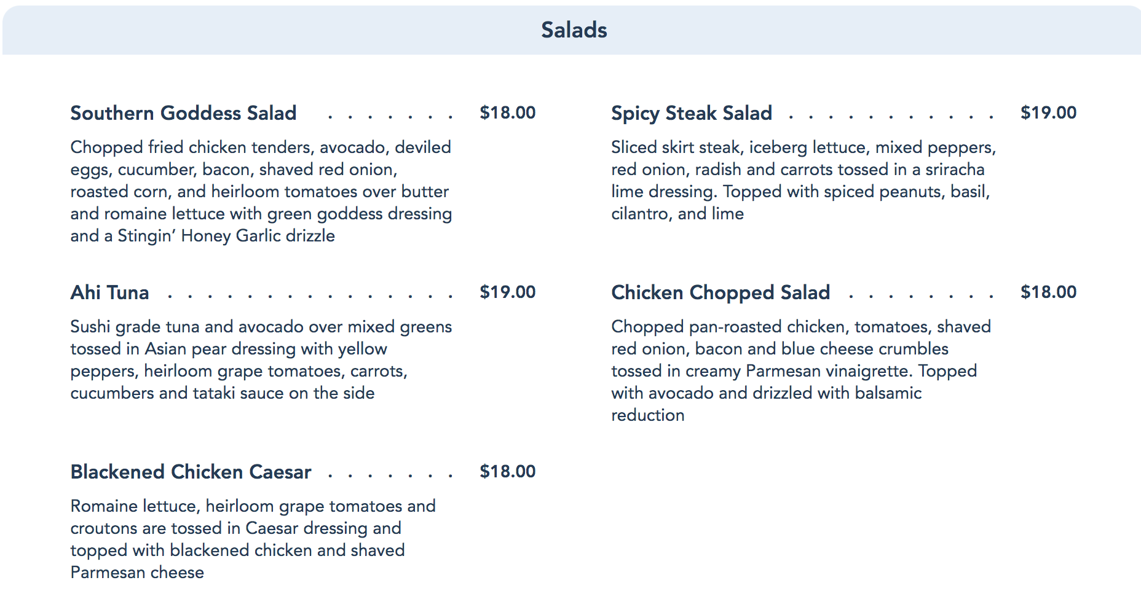Select the Chicken Chopped Salad title
Image resolution: width=1141 pixels, height=591 pixels.
pyautogui.click(x=720, y=292)
